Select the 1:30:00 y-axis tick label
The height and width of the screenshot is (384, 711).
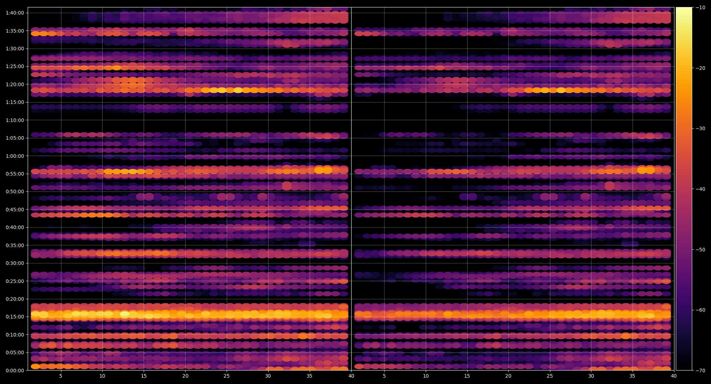coord(15,49)
